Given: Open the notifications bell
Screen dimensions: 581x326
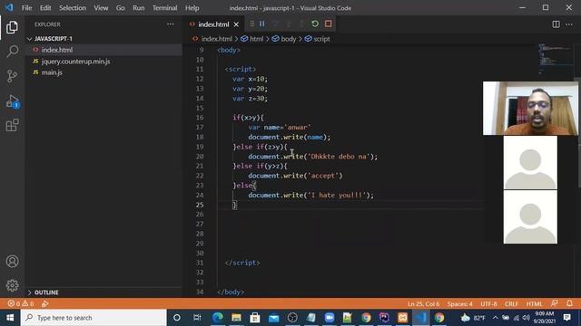Looking at the screenshot, I should 569,303.
